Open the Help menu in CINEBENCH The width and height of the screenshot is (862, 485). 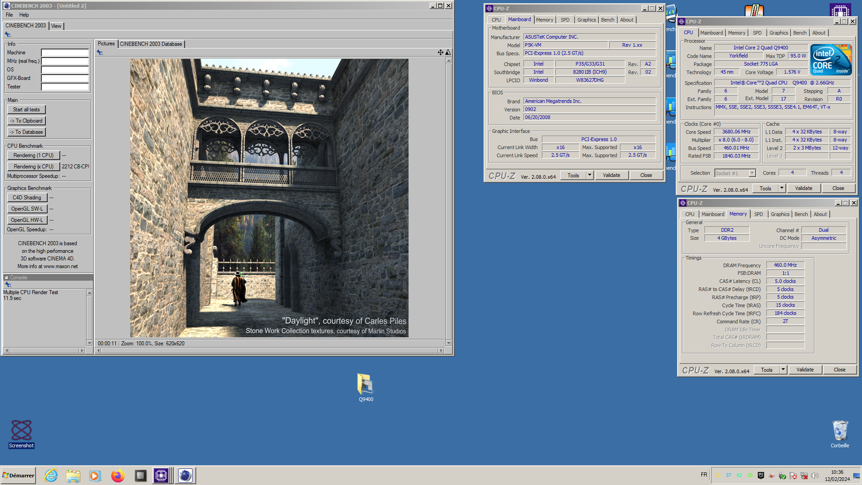click(x=24, y=15)
